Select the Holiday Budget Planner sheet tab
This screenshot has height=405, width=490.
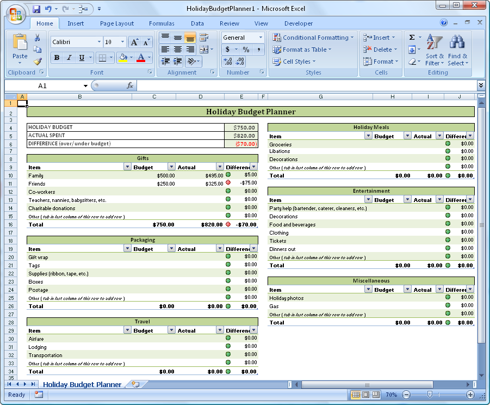pyautogui.click(x=82, y=384)
